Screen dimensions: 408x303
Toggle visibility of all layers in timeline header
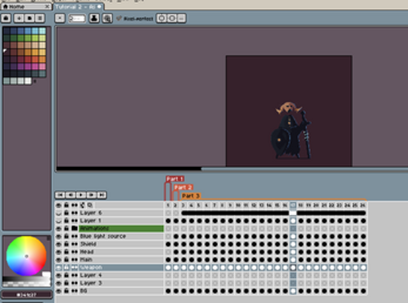[59, 205]
